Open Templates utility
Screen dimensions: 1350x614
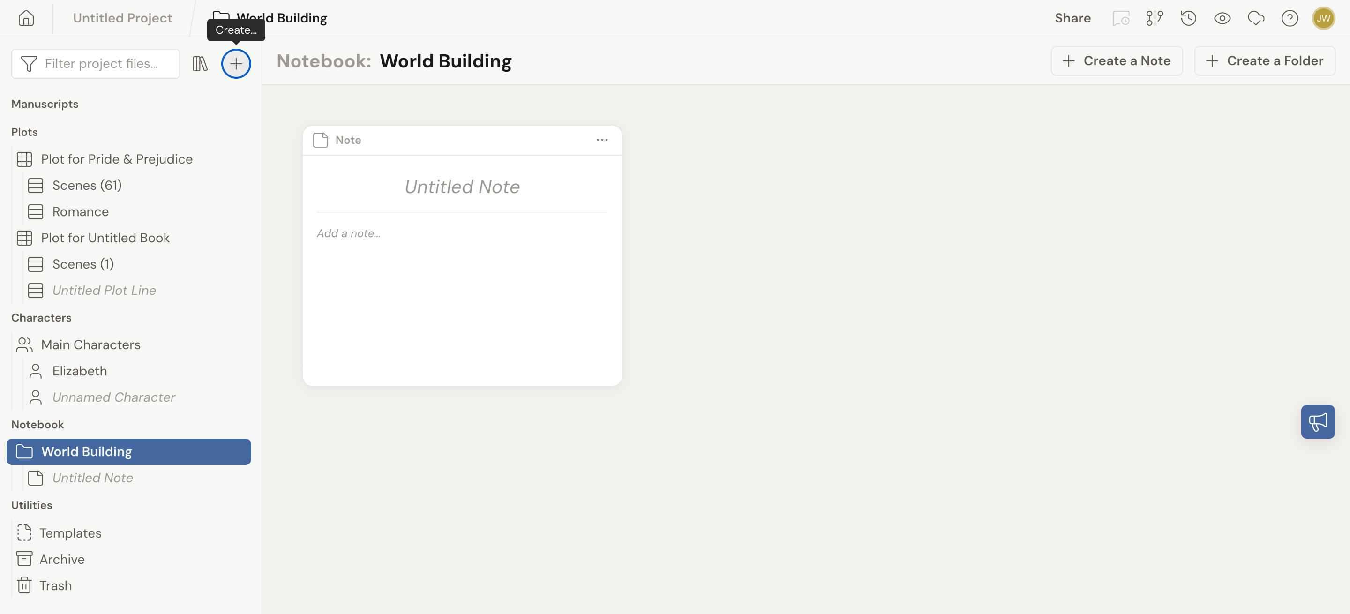70,533
